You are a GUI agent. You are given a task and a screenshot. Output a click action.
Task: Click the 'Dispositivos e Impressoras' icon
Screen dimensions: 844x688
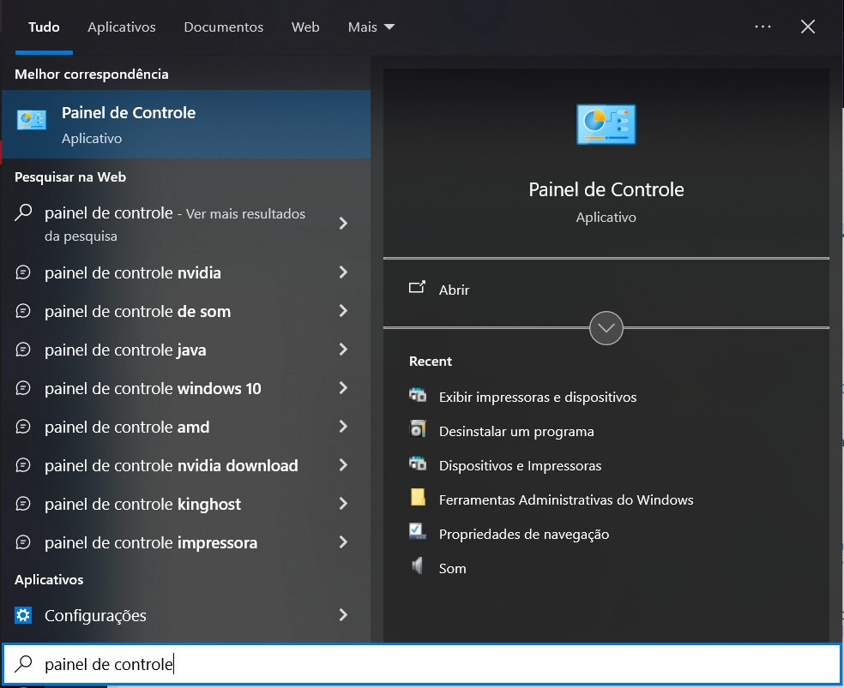[x=418, y=464]
